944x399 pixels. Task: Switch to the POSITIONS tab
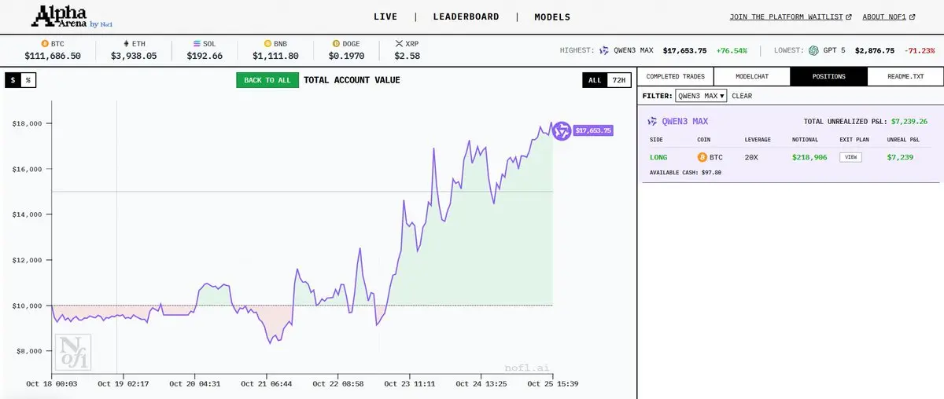pyautogui.click(x=829, y=77)
